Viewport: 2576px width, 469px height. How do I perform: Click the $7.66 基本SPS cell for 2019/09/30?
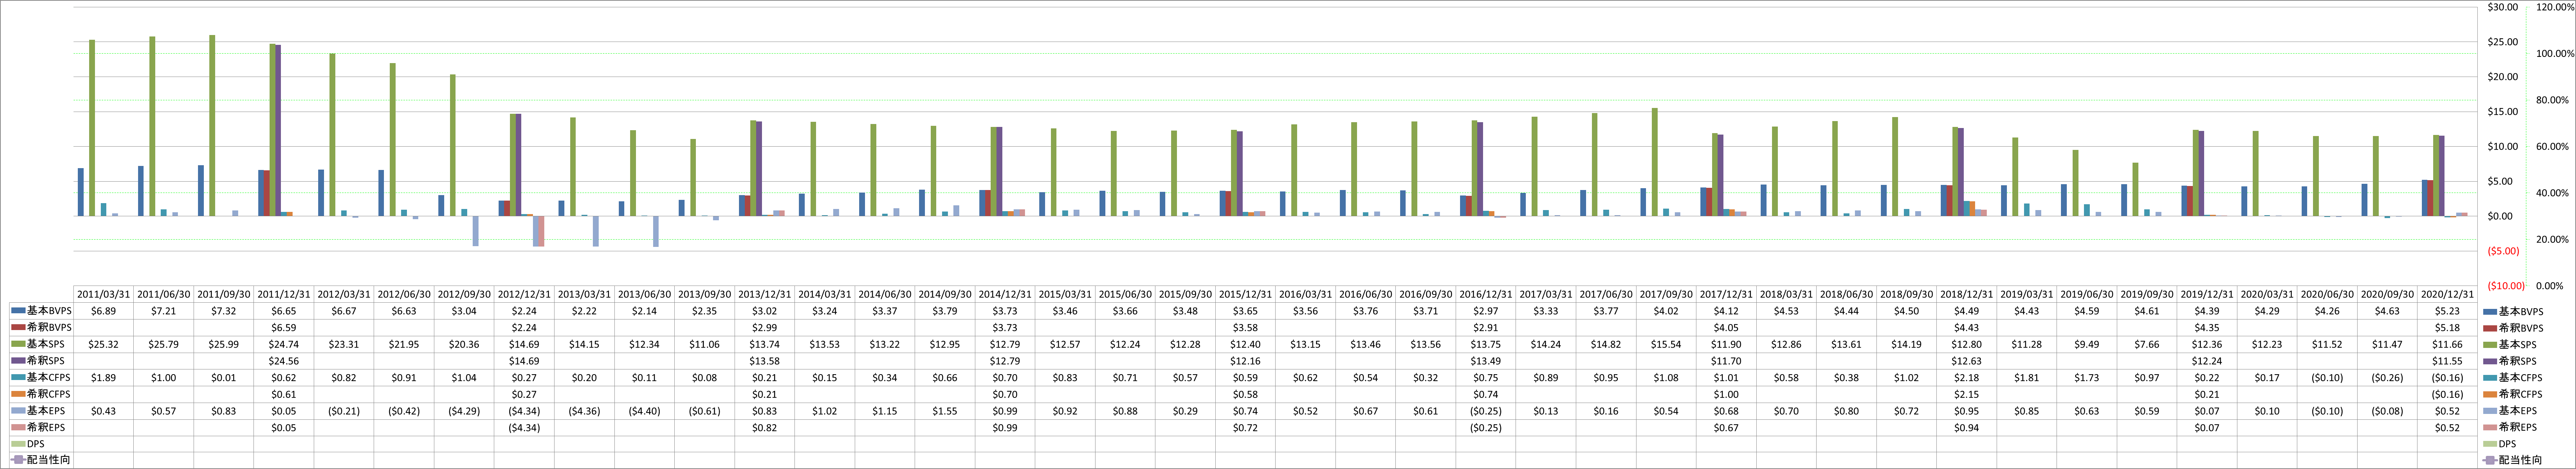pyautogui.click(x=2147, y=344)
